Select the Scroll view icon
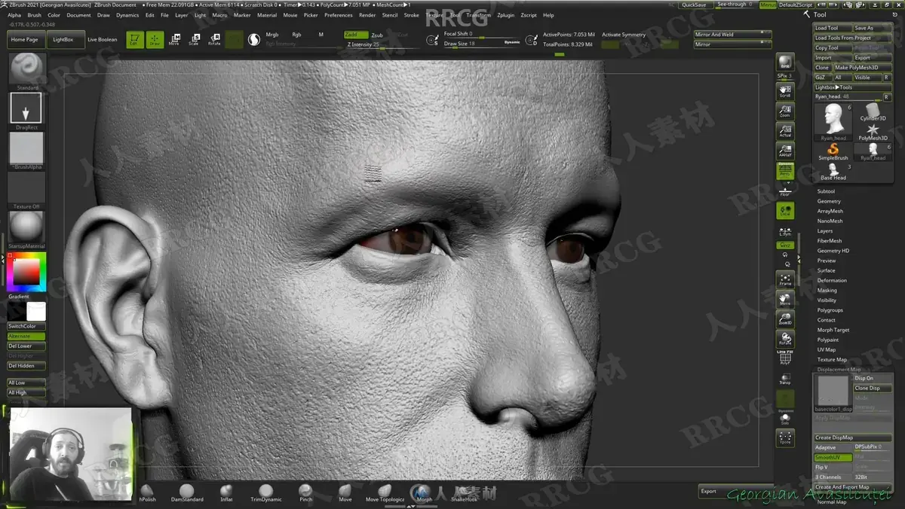 click(x=785, y=91)
